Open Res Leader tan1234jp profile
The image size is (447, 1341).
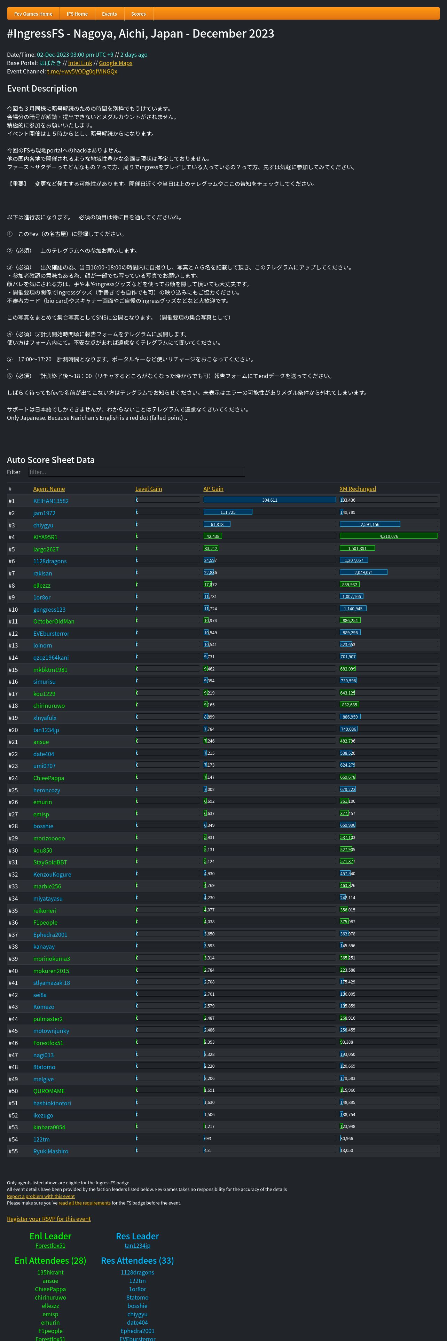coord(138,1245)
